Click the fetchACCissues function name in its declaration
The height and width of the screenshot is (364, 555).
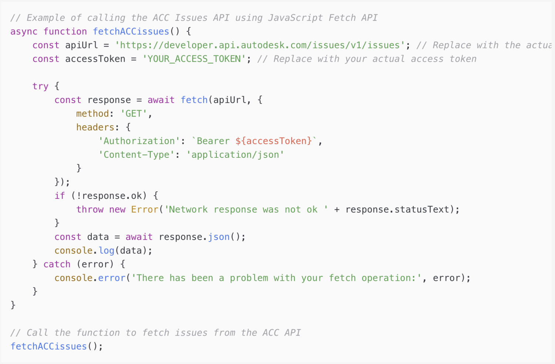click(x=131, y=31)
